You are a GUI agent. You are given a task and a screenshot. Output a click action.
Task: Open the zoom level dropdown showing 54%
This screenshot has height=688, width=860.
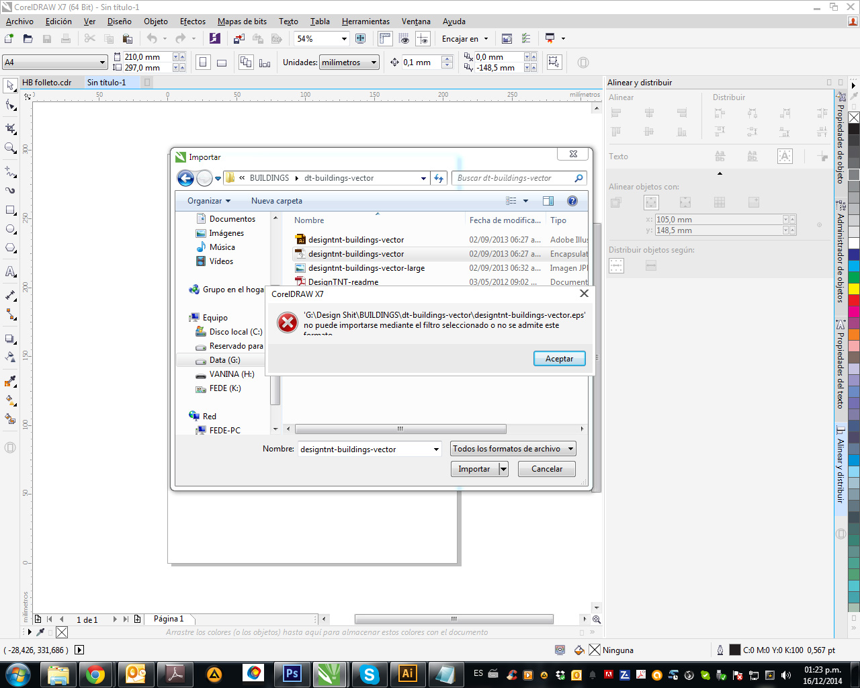pos(344,39)
